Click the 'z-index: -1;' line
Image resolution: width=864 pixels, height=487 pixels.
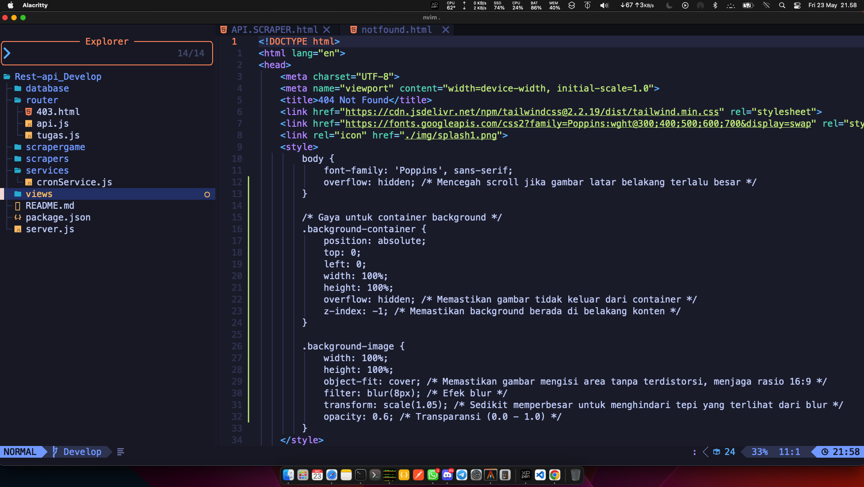pos(356,311)
